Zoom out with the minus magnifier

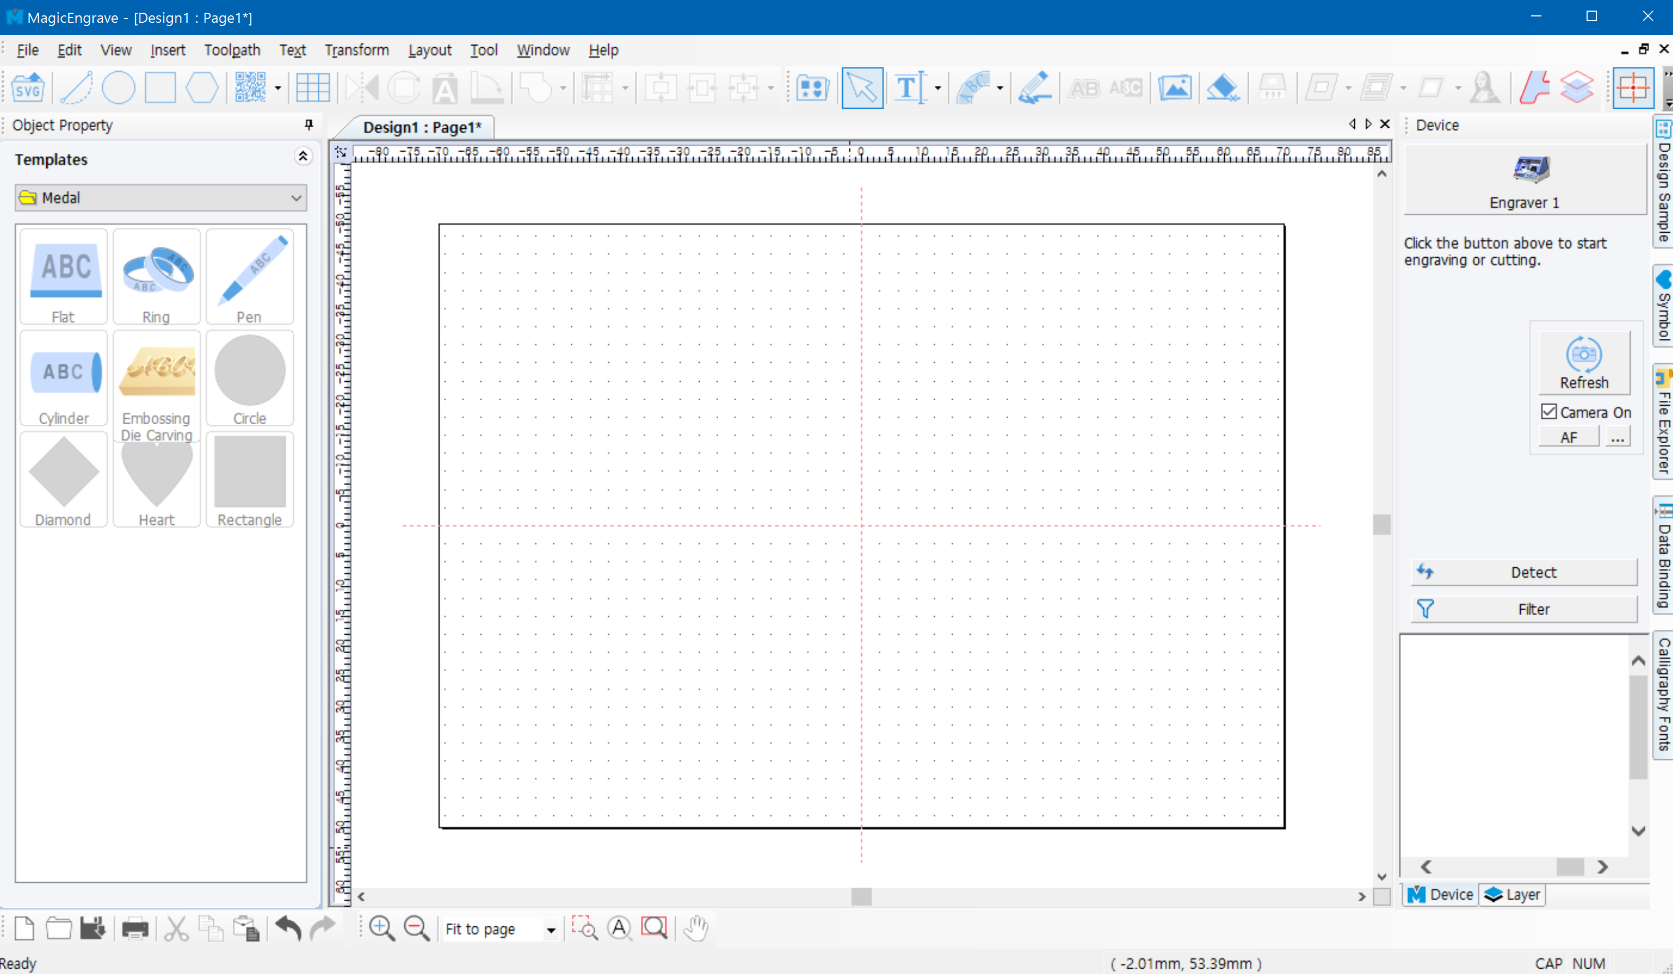[x=417, y=928]
